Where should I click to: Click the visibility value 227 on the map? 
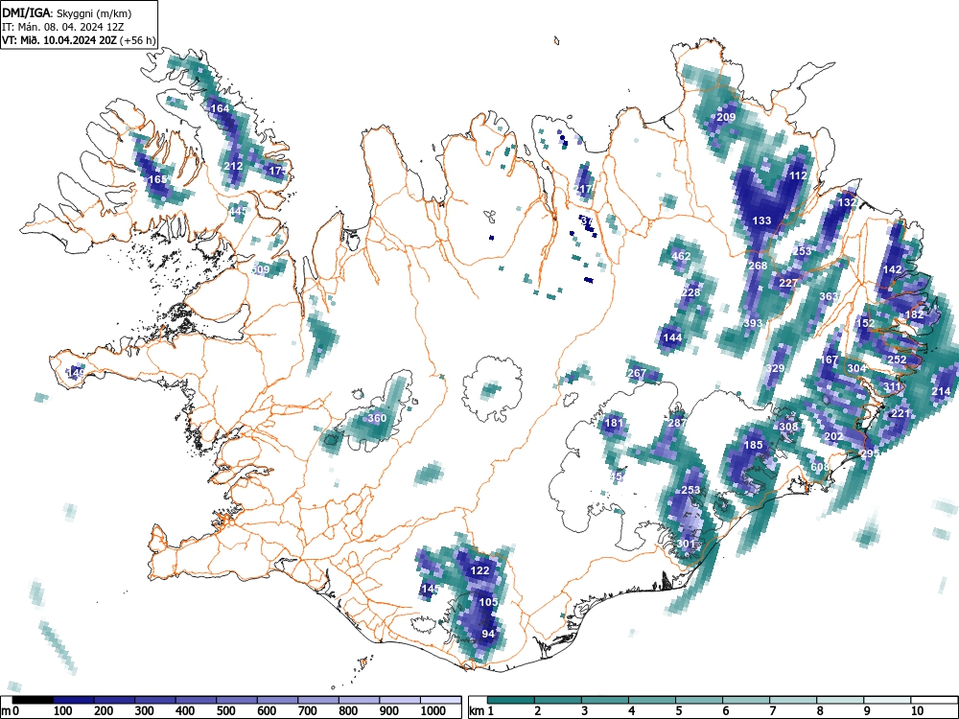pos(788,283)
